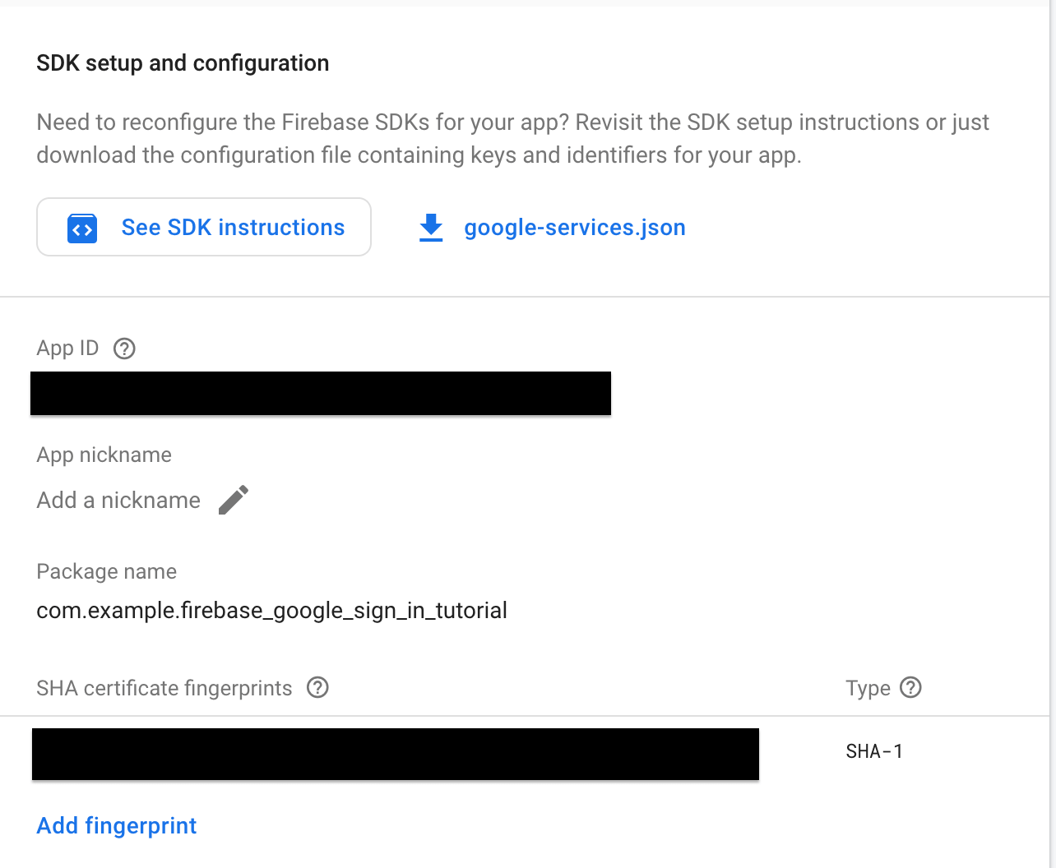This screenshot has height=868, width=1056.
Task: Click the Package name label
Action: pyautogui.click(x=107, y=571)
